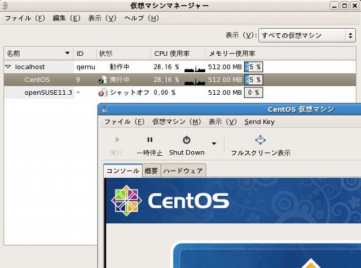Click the Shut Down power icon
The width and height of the screenshot is (361, 268).
pyautogui.click(x=187, y=140)
